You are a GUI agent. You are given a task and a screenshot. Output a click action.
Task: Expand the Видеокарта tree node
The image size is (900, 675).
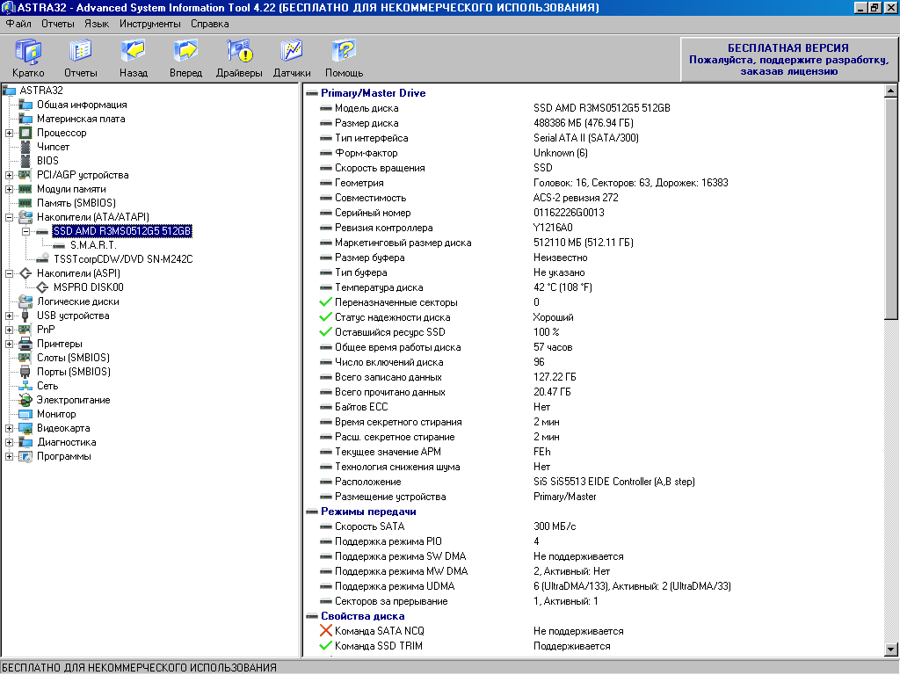(9, 428)
